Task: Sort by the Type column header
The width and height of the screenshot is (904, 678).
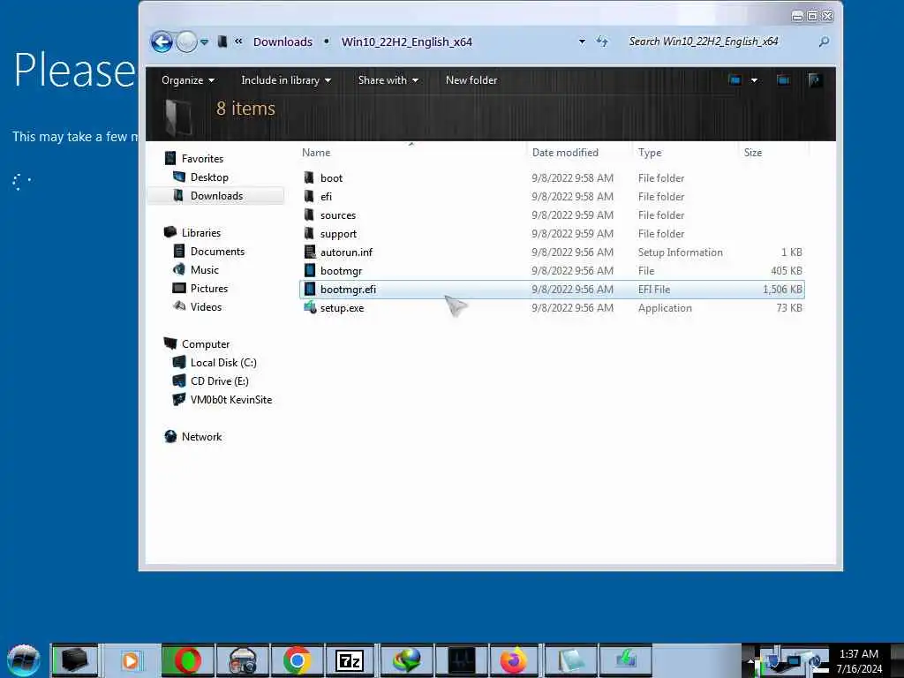Action: [650, 153]
